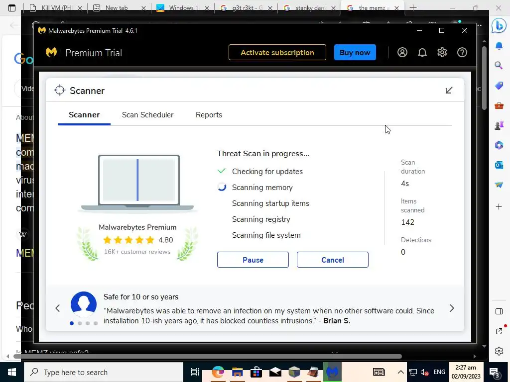Screen dimensions: 510x382
Task: Switch to Scan Scheduler tab
Action: (147, 115)
